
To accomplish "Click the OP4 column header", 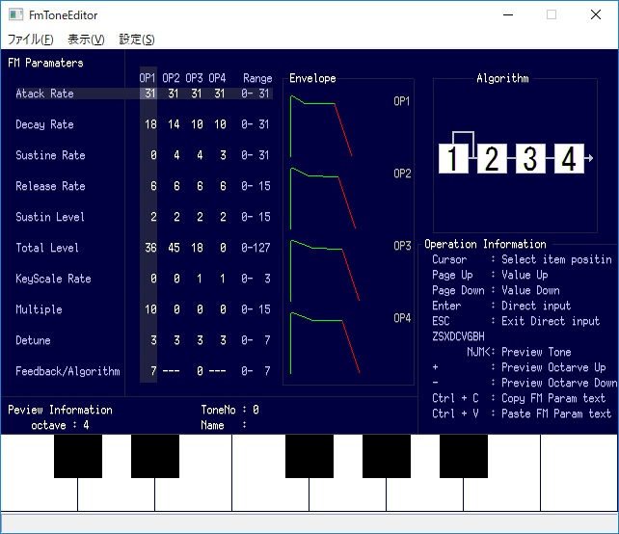I will pos(217,78).
